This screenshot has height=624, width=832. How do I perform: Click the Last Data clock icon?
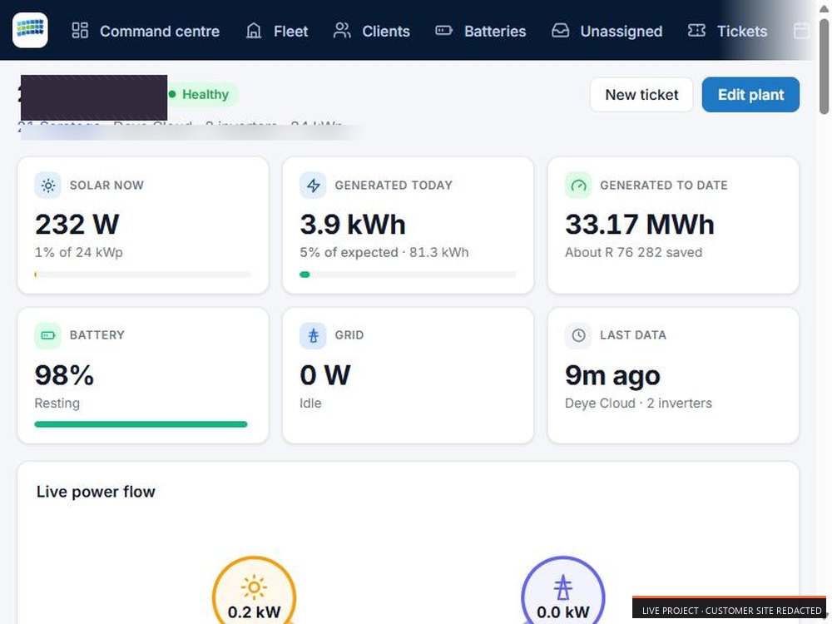(578, 335)
